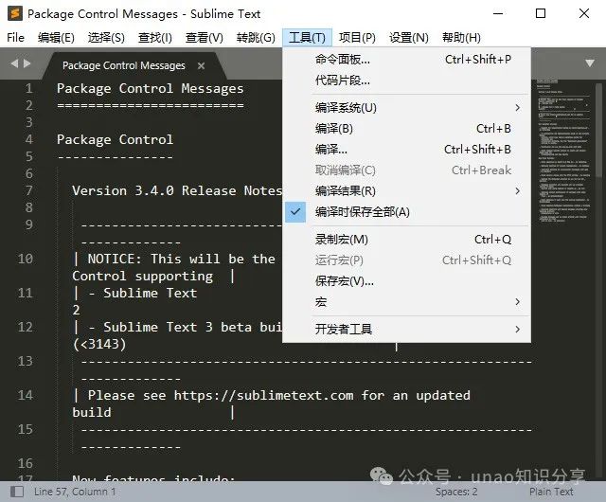Maximize the Sublime Text window
The width and height of the screenshot is (606, 502).
click(x=541, y=14)
